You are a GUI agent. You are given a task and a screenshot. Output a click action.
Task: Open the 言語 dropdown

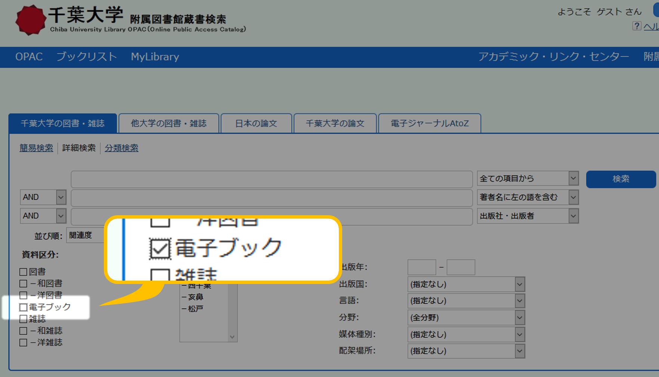466,301
